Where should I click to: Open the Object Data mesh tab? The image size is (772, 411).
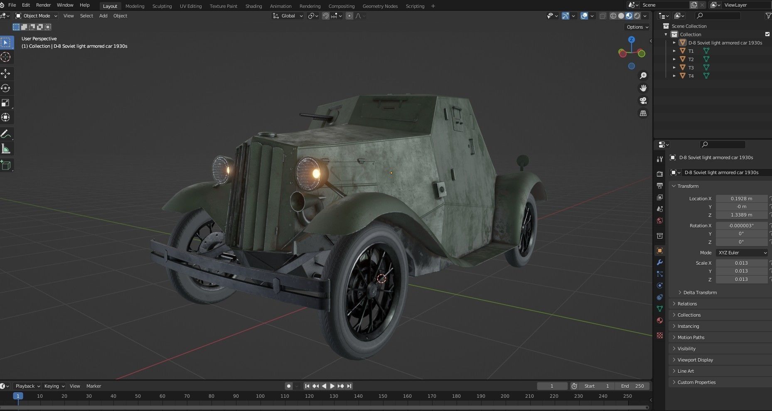[660, 309]
